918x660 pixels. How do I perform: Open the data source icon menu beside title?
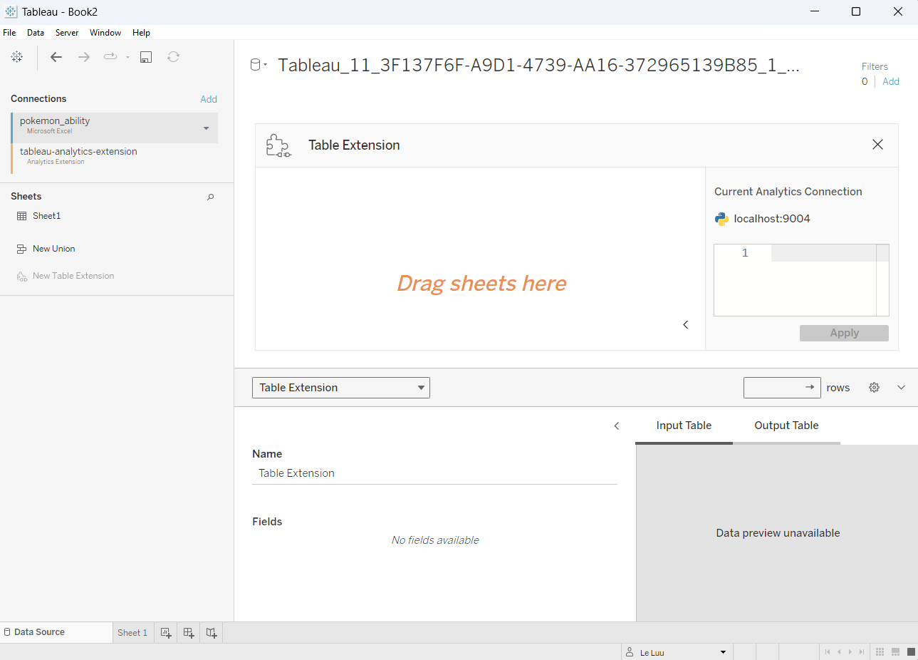258,65
